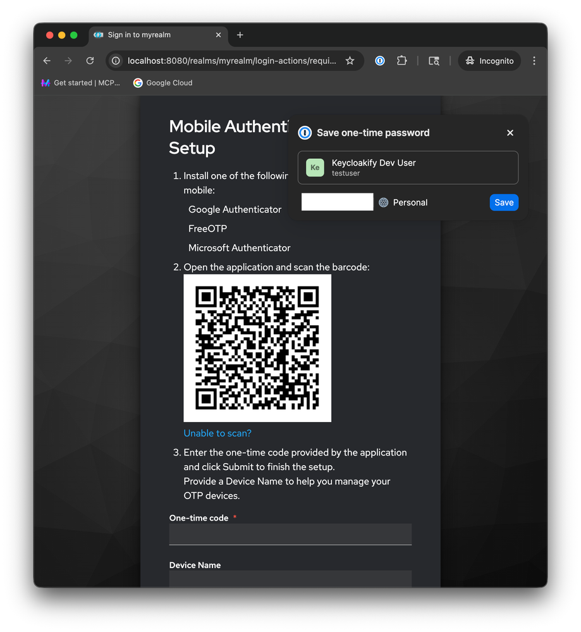Open Chrome's three-dot menu
The width and height of the screenshot is (581, 632).
coord(534,61)
